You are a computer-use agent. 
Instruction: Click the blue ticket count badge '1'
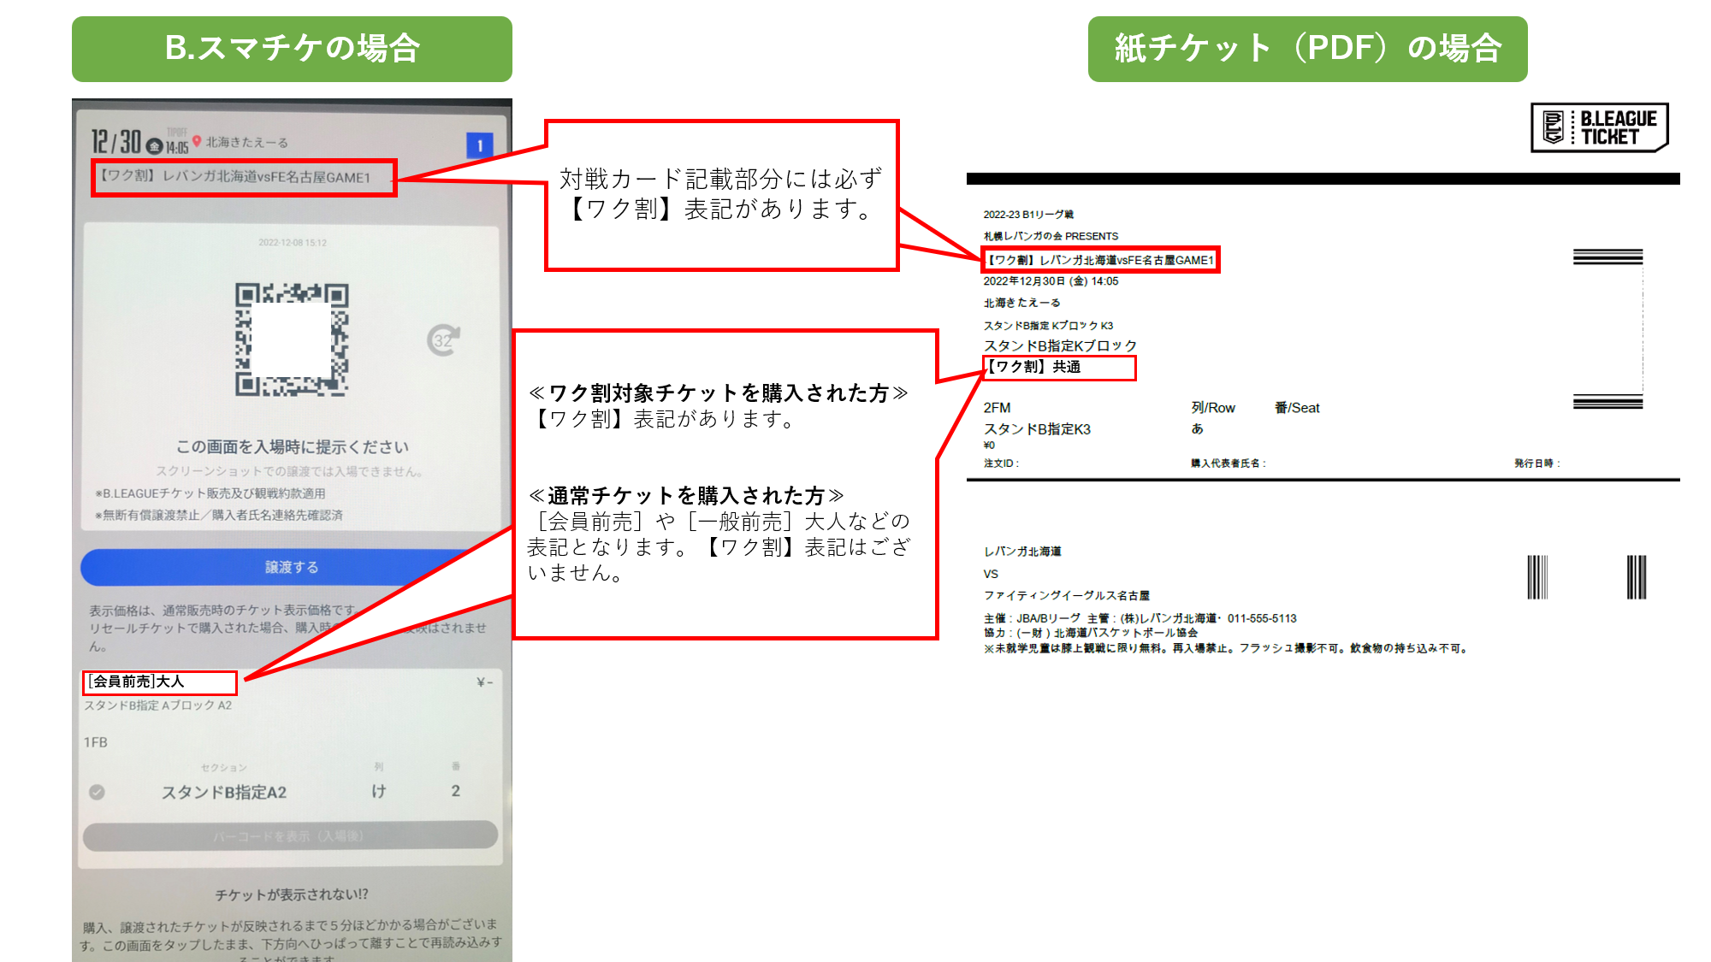point(480,145)
